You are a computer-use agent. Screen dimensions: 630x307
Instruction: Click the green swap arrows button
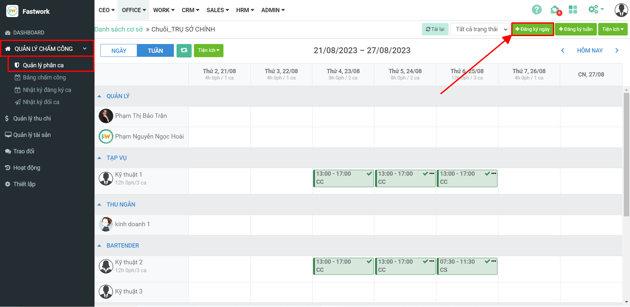coord(184,51)
